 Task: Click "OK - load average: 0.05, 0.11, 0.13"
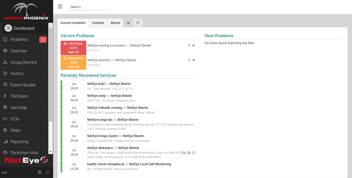coord(110,89)
